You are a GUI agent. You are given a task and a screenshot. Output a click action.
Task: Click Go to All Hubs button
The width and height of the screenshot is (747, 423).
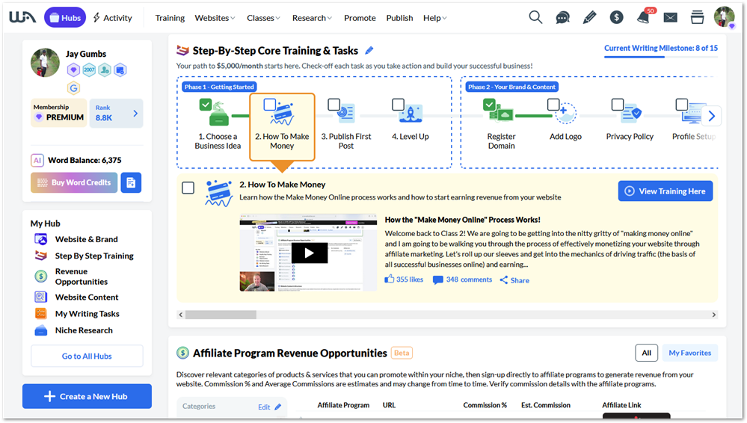[87, 356]
